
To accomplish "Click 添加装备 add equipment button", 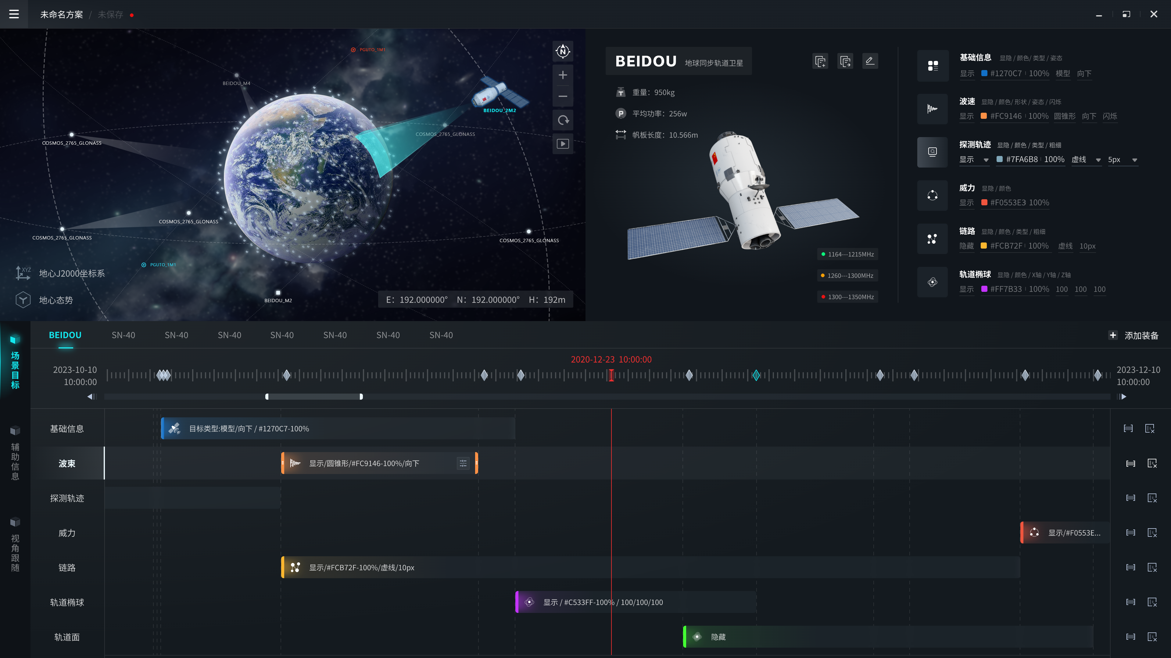I will pos(1134,335).
